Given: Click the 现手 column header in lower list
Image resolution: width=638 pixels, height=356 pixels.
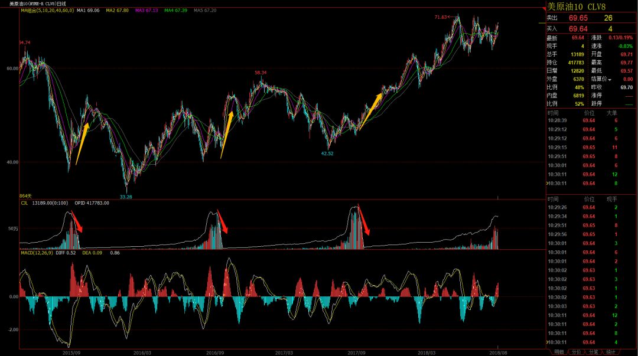Looking at the screenshot, I should point(611,200).
